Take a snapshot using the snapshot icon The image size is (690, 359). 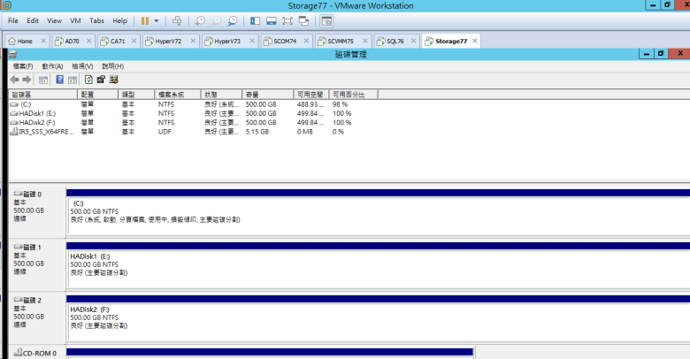(x=201, y=19)
